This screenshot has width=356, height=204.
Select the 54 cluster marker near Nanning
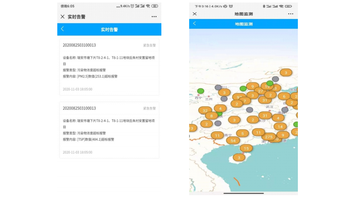[233, 140]
